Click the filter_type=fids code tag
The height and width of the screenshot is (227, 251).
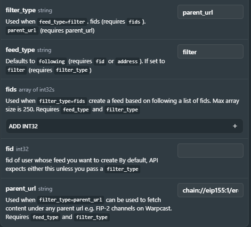click(62, 101)
